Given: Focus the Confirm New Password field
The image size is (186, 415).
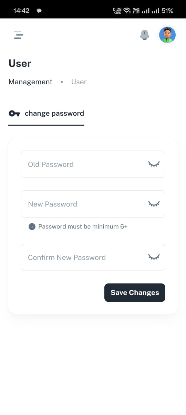Looking at the screenshot, I should click(x=93, y=257).
